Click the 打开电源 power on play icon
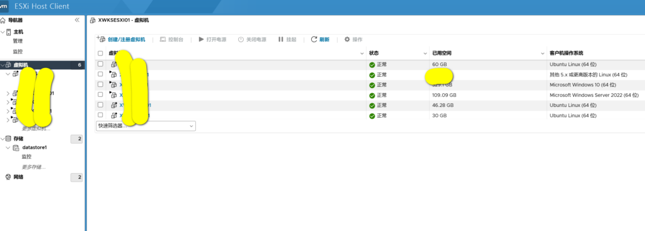645x231 pixels. (201, 40)
